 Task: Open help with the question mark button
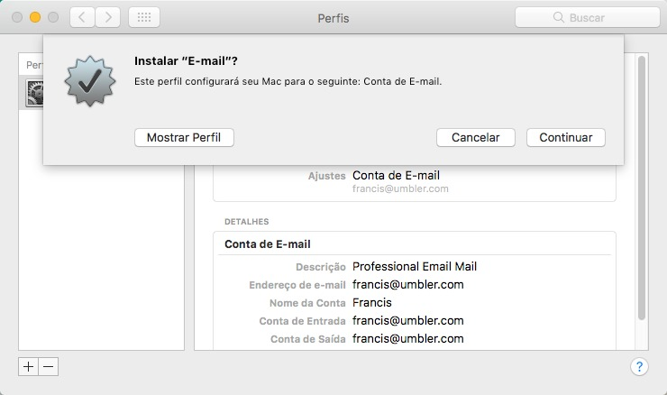(638, 366)
